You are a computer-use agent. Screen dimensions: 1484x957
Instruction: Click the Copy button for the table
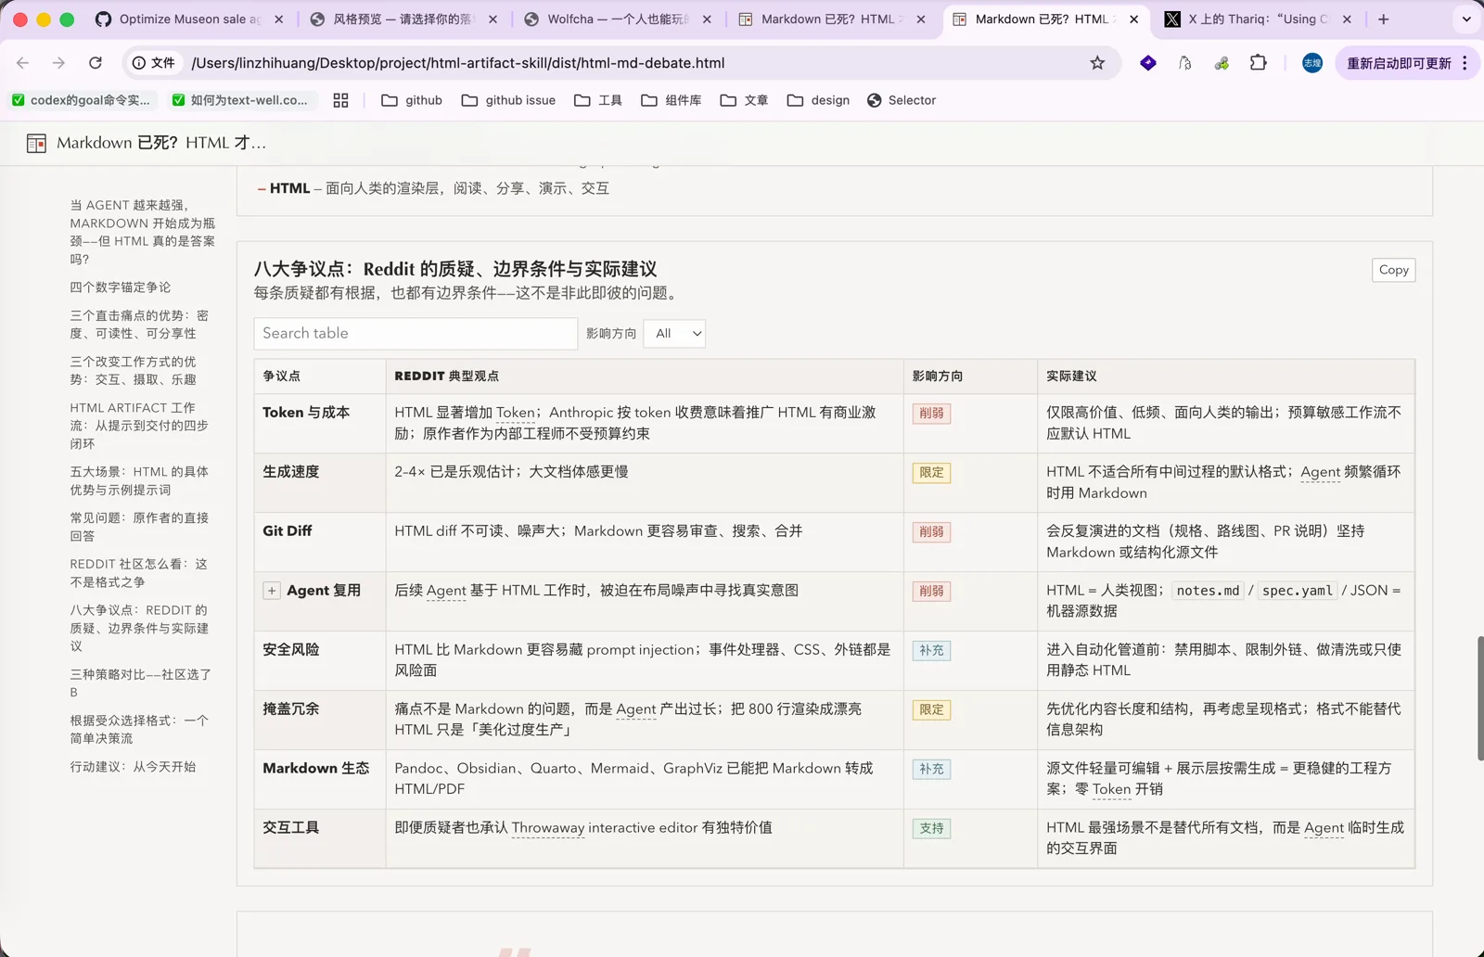click(1393, 270)
